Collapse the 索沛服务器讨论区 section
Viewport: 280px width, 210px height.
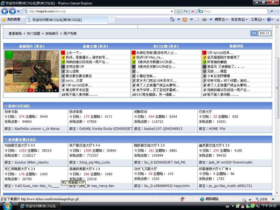pos(6,139)
